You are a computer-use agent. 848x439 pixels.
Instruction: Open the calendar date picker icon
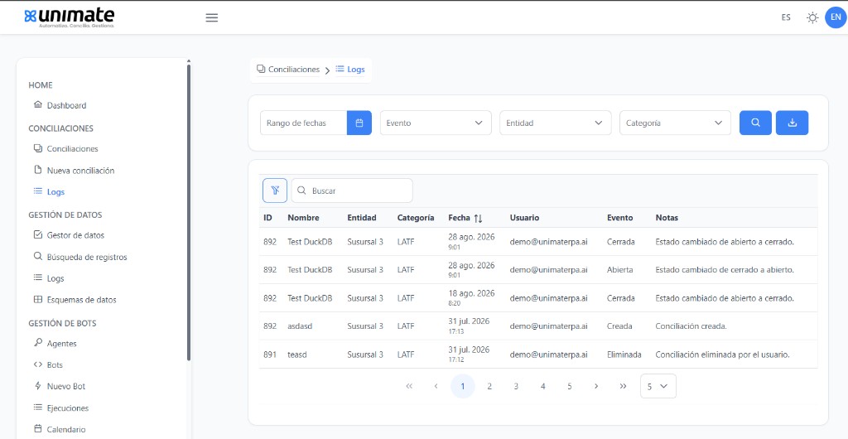[x=359, y=123]
